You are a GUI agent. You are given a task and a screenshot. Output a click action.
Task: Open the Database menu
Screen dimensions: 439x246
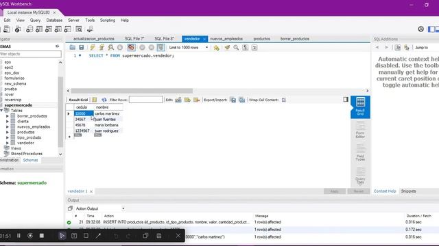coord(54,20)
